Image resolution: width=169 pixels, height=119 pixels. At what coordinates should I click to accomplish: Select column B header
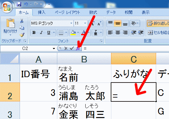(84, 59)
